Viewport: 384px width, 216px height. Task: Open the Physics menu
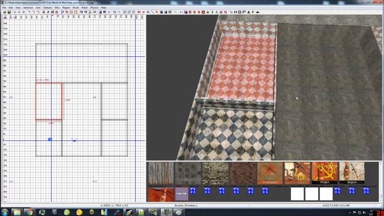(x=94, y=8)
